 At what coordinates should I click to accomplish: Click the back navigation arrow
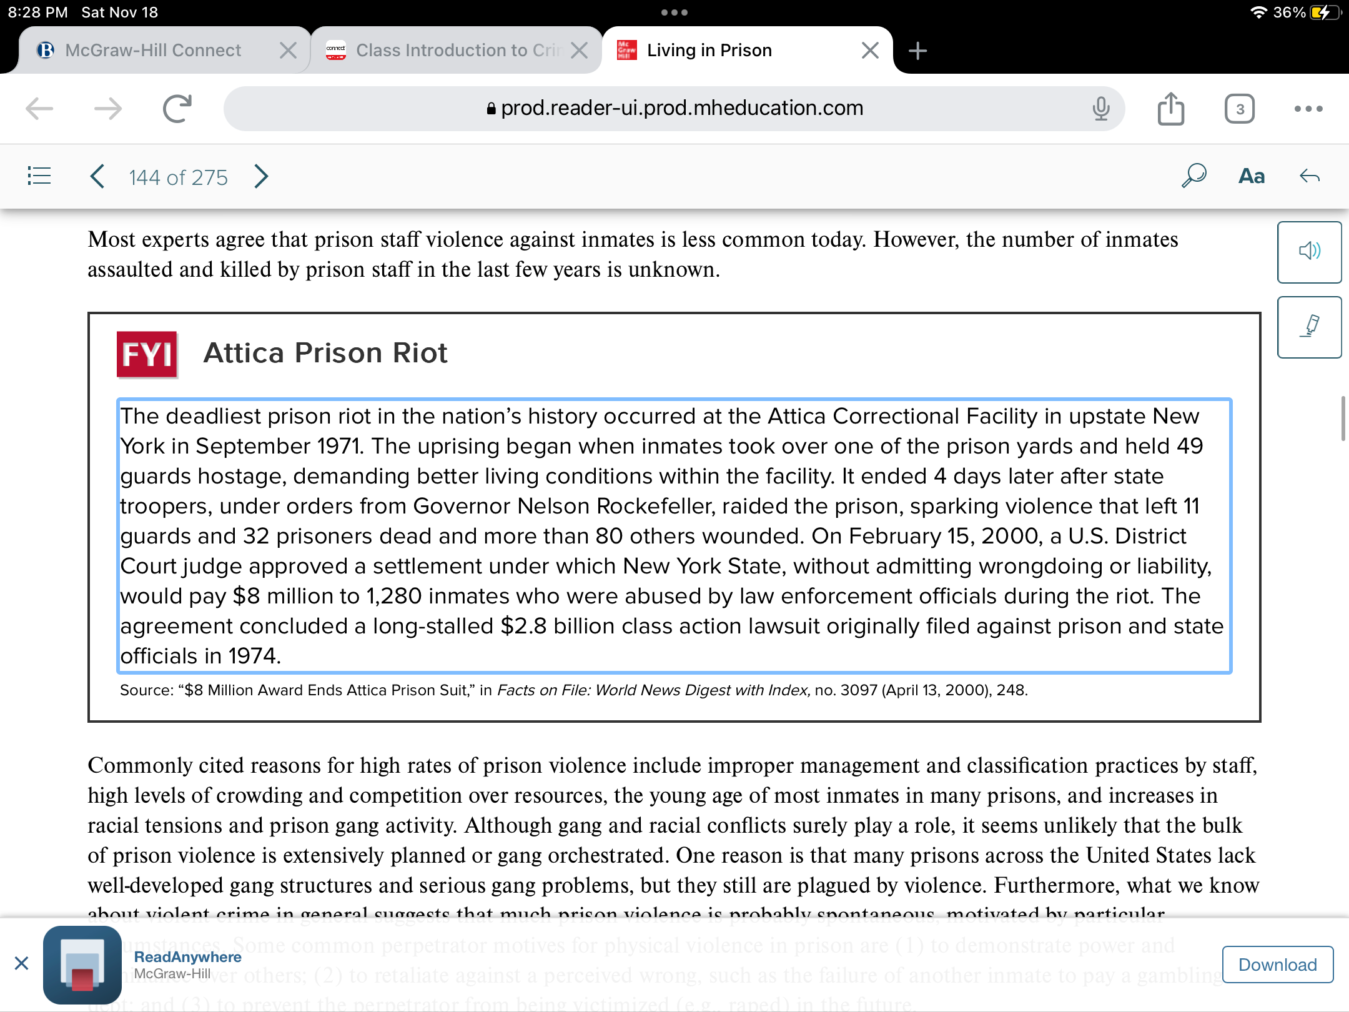[39, 109]
